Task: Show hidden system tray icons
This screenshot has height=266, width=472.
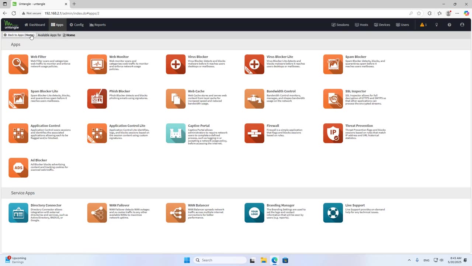Action: (409, 260)
